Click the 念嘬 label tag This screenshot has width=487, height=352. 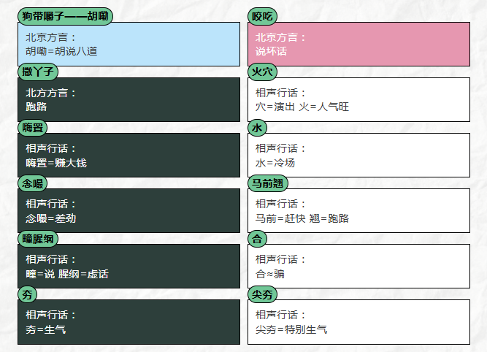click(33, 183)
